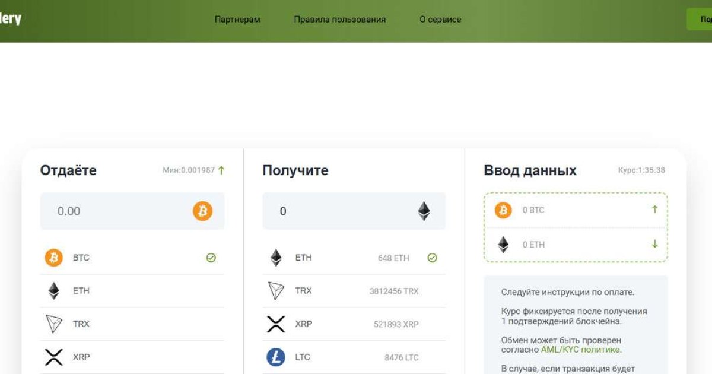Click the Ethereum icon beside 0 ETH summary
This screenshot has height=374, width=712.
(x=503, y=245)
